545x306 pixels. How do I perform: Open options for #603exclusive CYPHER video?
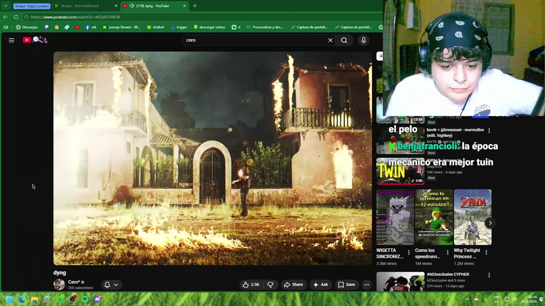(x=489, y=275)
